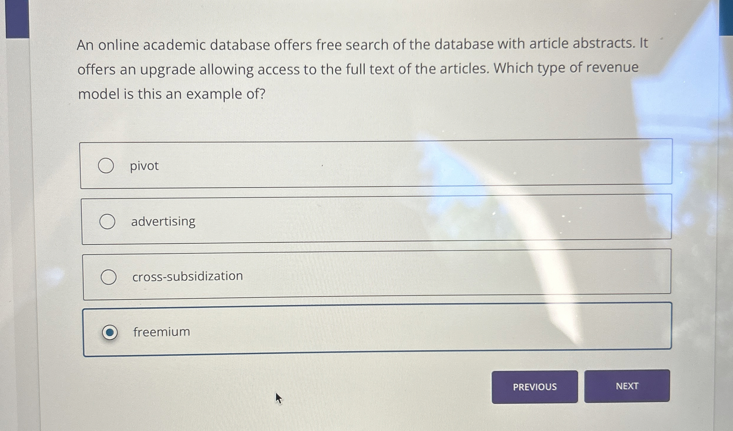Image resolution: width=733 pixels, height=431 pixels.
Task: Click the word freemium in its option box
Action: click(161, 332)
